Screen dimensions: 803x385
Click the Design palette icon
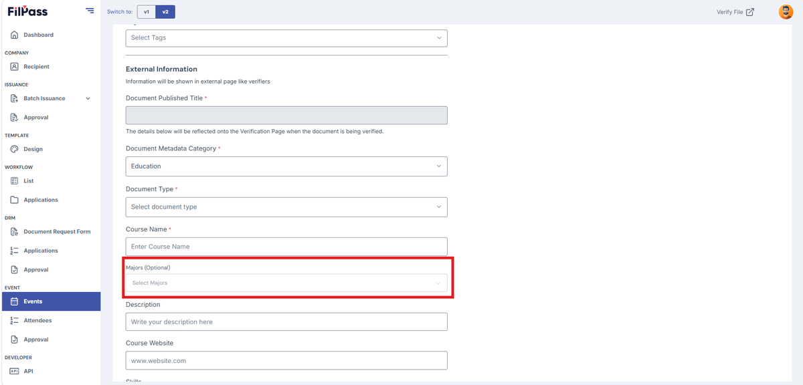pyautogui.click(x=15, y=149)
